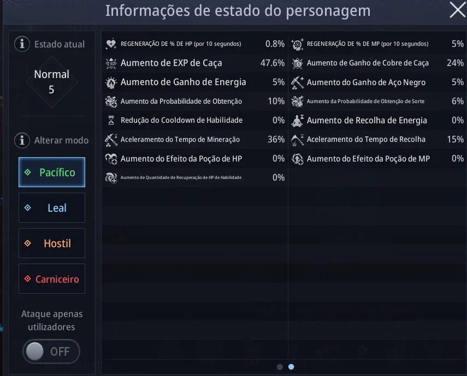This screenshot has height=376, width=467.
Task: Switch to Carniceiro mode
Action: [52, 279]
